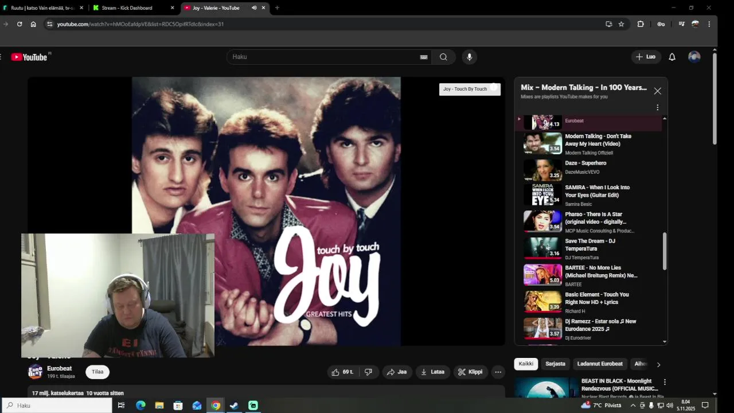The height and width of the screenshot is (413, 734).
Task: Click the Mix playlist panel scrollbar
Action: pyautogui.click(x=665, y=251)
